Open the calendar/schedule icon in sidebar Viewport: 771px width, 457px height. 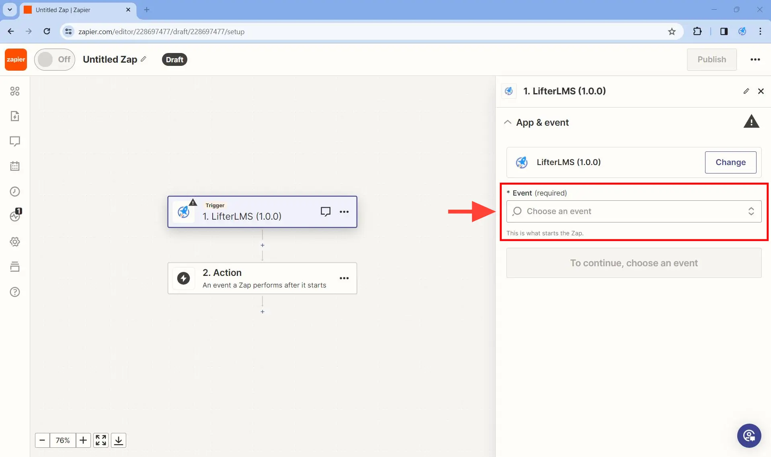tap(15, 166)
